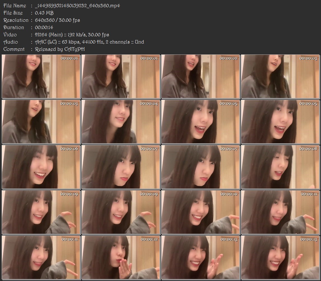Screen dimensions: 321x281
Task: Select the blowing-kiss frame at 00:00:12
Action: click(121, 257)
